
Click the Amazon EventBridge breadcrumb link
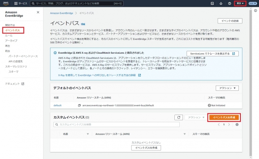pyautogui.click(x=62, y=13)
